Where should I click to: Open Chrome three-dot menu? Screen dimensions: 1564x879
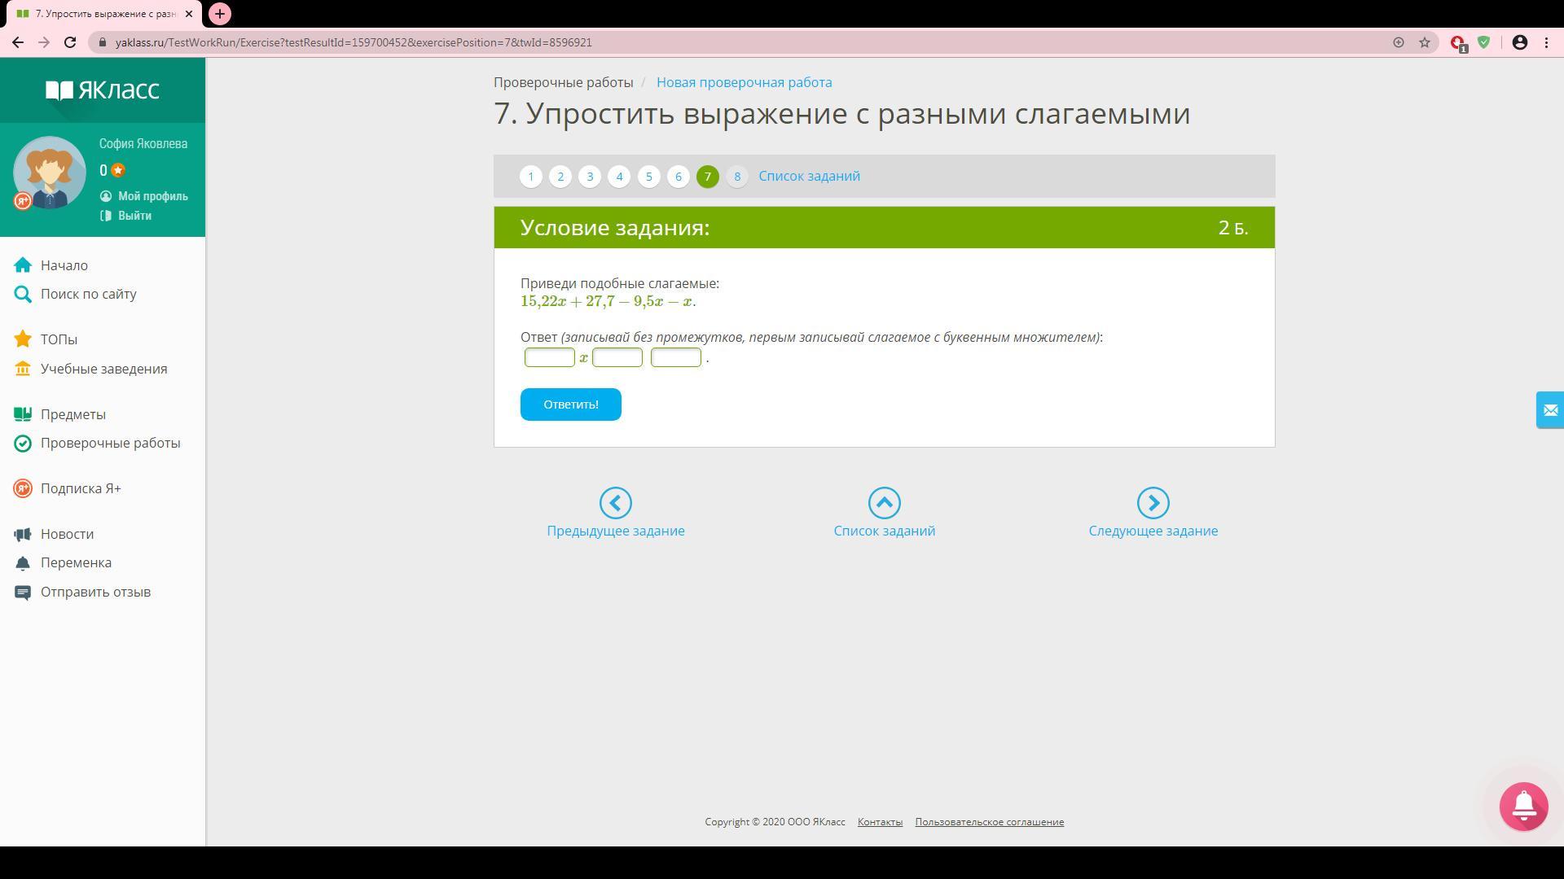1546,42
